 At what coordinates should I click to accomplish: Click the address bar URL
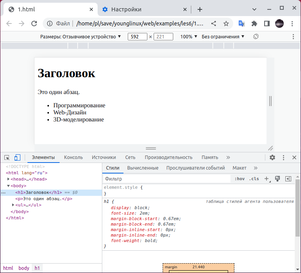140,24
